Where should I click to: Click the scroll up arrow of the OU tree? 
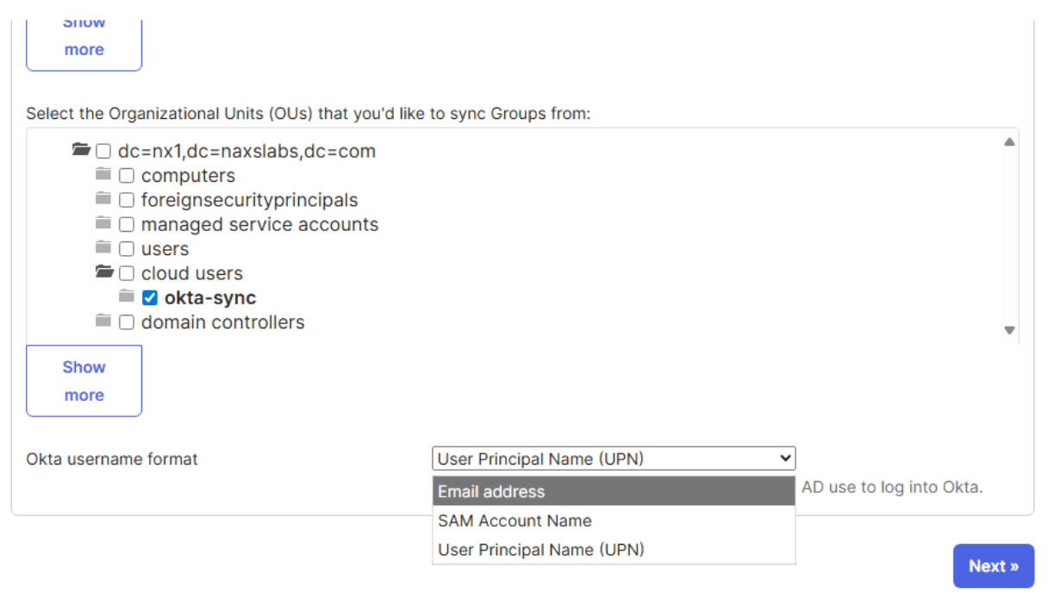[1009, 142]
